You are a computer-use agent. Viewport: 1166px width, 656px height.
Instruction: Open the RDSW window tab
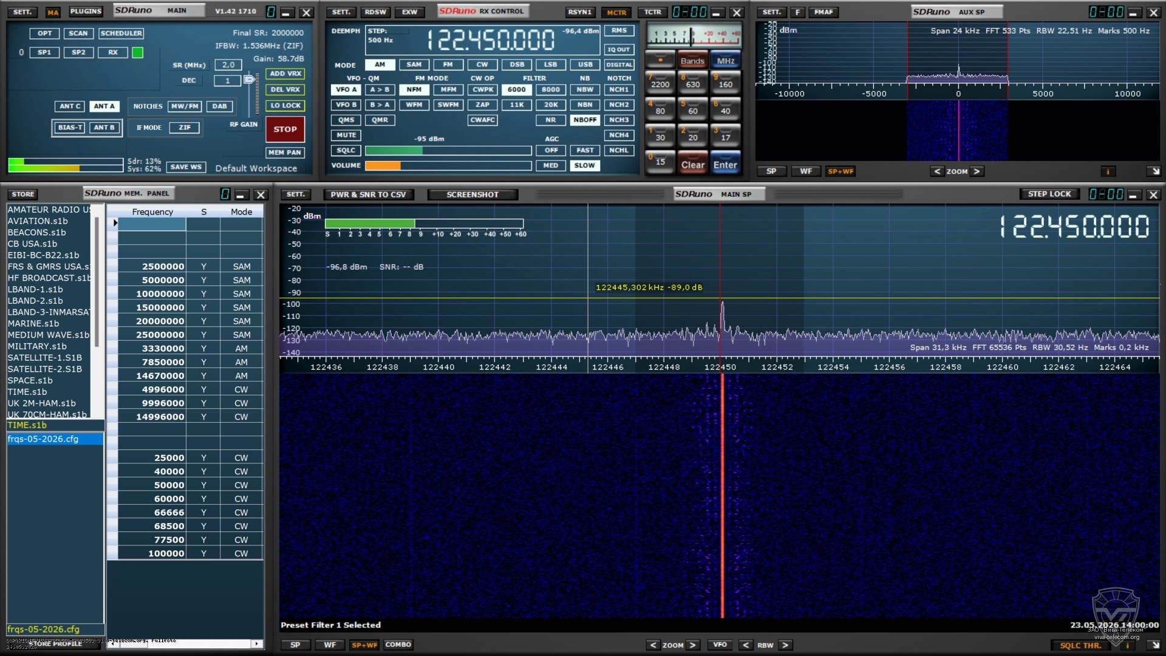coord(375,12)
